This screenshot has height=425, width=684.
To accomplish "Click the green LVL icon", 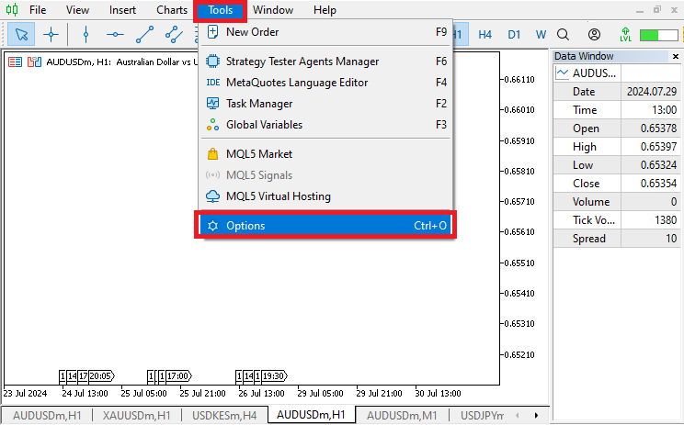I will point(625,34).
